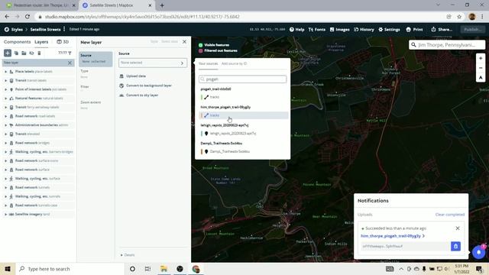Viewport: 489px width, 275px height.
Task: Click Clear completed in Notifications
Action: click(x=450, y=215)
